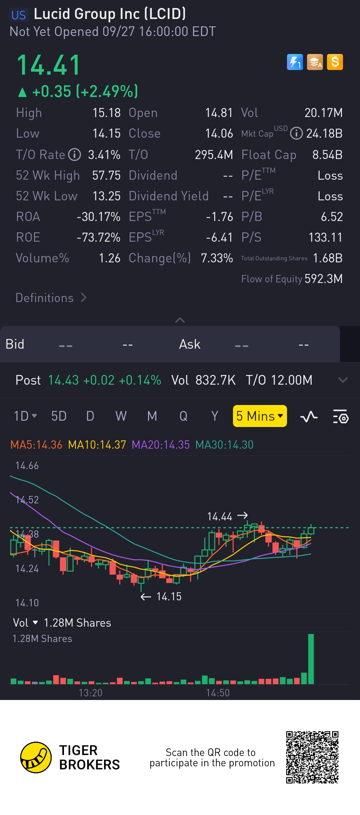Expand the Post market row

point(343,380)
